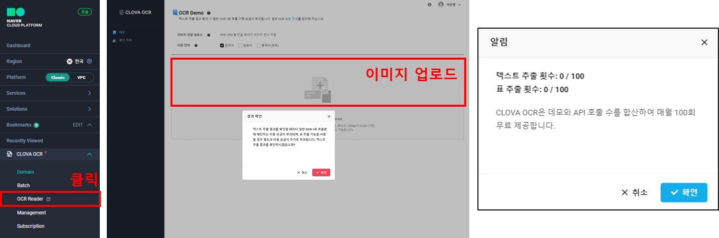
Task: Click the OCR Reader external link icon
Action: pyautogui.click(x=48, y=199)
